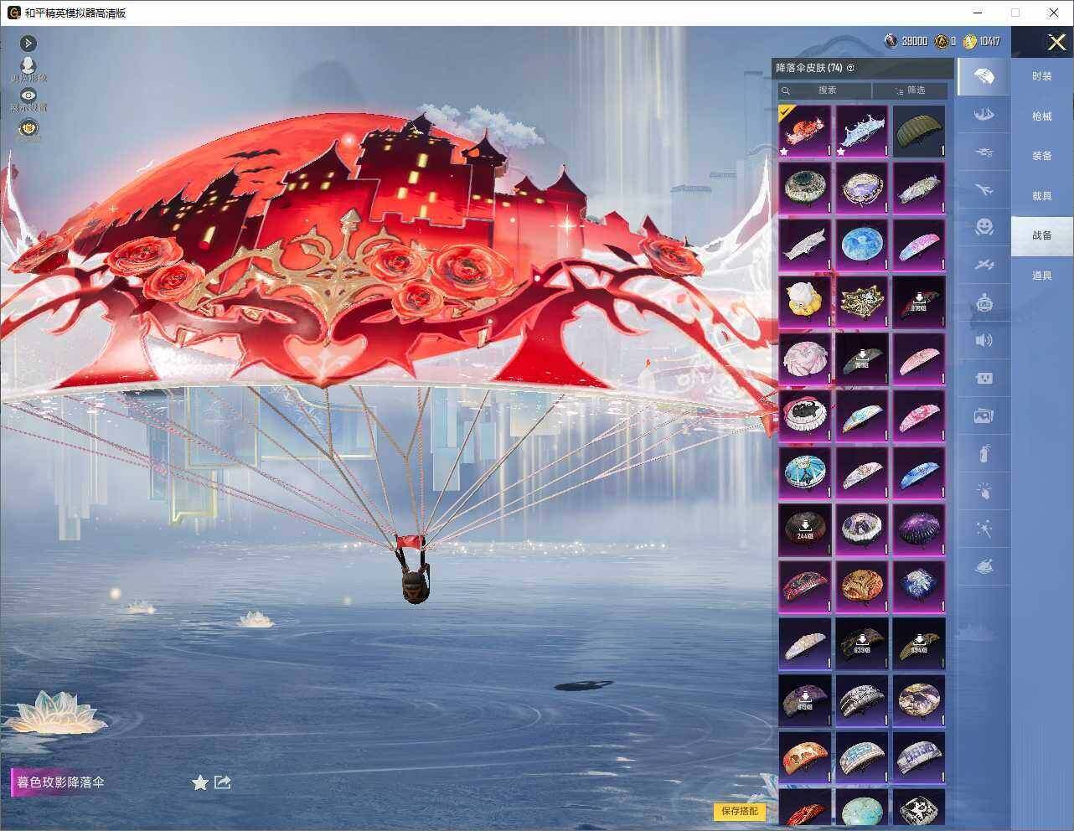Click the 39000 currency amount

point(914,41)
